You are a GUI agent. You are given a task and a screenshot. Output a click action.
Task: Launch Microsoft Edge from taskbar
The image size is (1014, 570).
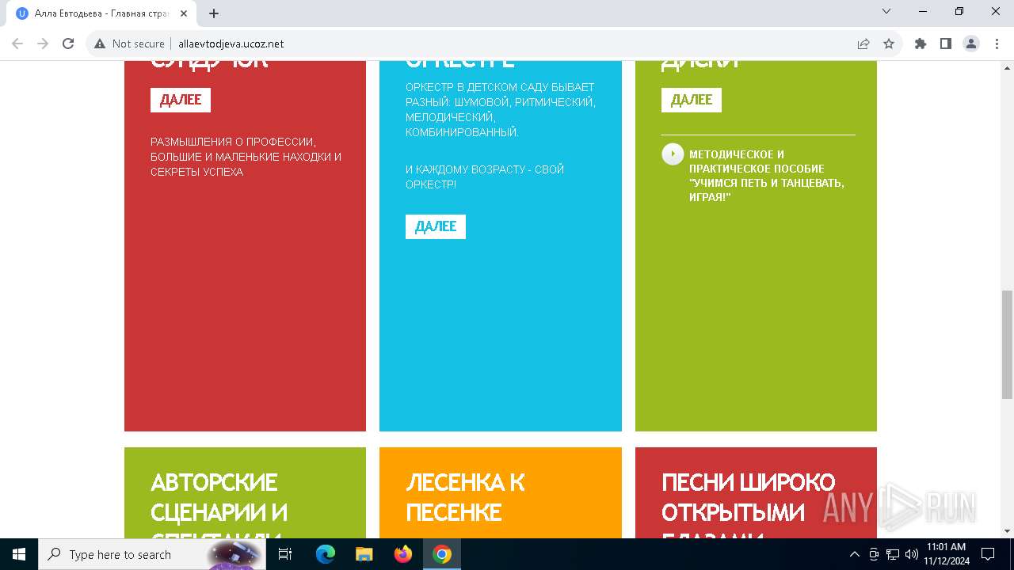(326, 554)
